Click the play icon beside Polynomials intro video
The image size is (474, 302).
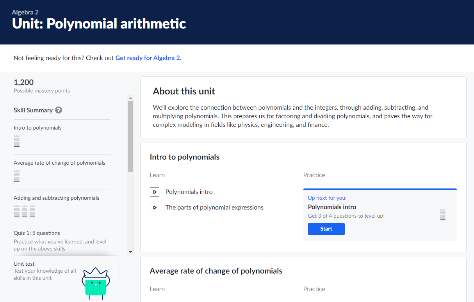[155, 192]
